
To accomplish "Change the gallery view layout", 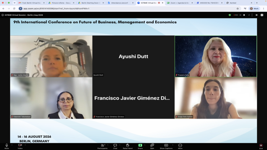I will tap(256, 15).
